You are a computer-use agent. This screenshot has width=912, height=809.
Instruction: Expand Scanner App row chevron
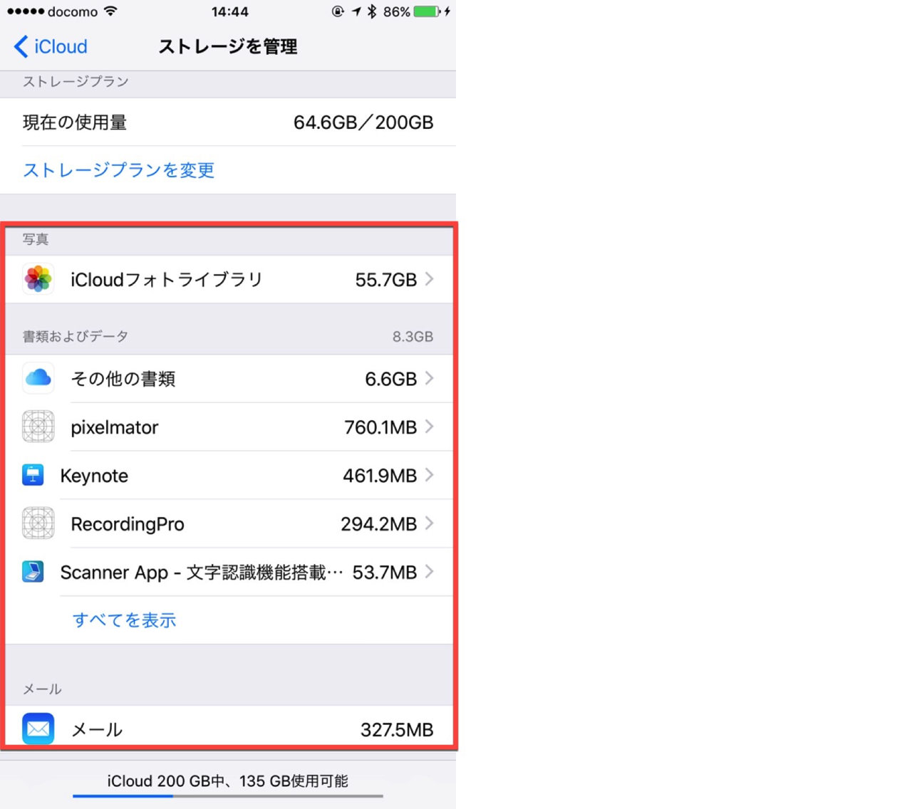click(x=430, y=572)
